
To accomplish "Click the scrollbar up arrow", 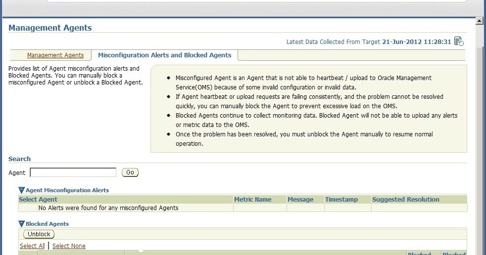I will point(479,21).
